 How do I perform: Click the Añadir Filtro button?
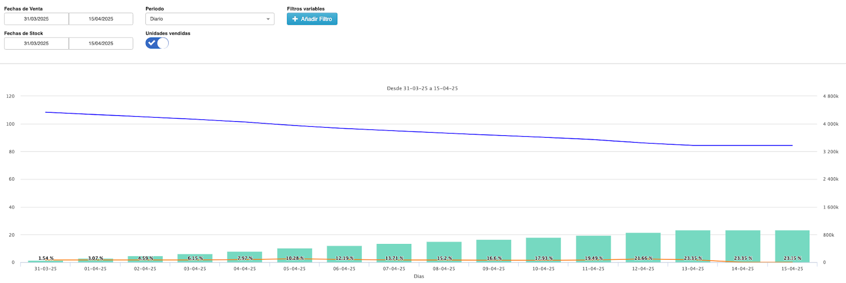(312, 19)
